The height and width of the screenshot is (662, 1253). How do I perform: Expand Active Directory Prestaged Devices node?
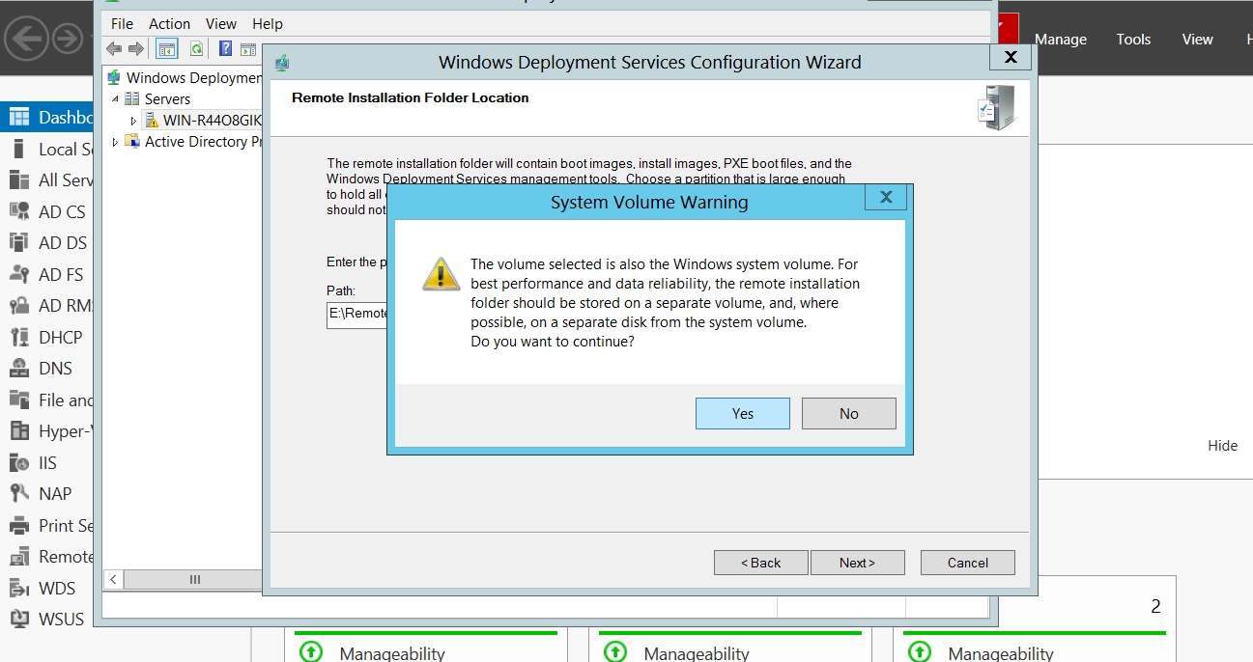tap(116, 142)
